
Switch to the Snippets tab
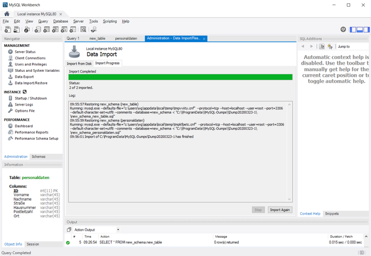332,214
